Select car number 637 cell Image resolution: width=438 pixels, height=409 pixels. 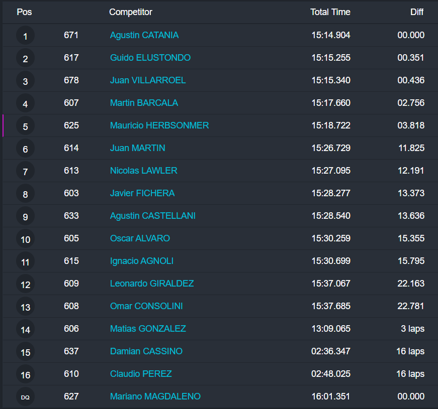click(x=71, y=351)
